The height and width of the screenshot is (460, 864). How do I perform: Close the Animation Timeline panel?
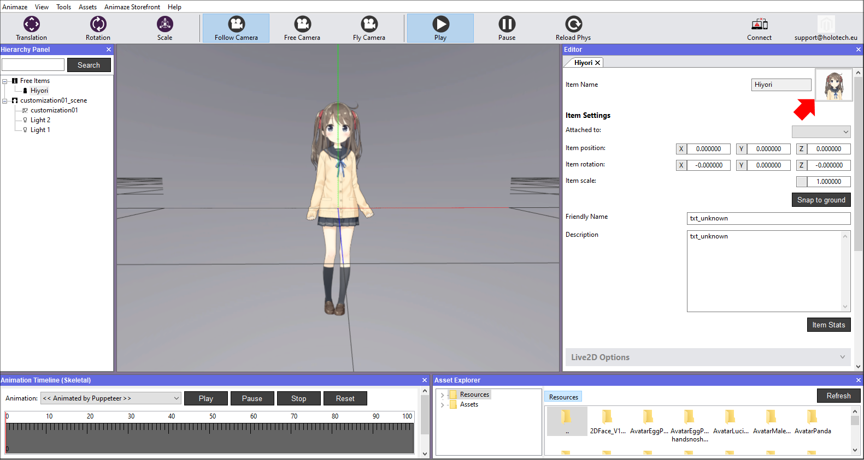(425, 380)
